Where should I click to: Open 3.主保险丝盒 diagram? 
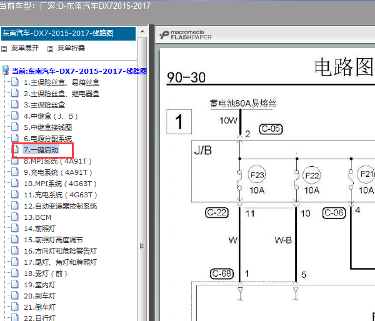point(44,105)
